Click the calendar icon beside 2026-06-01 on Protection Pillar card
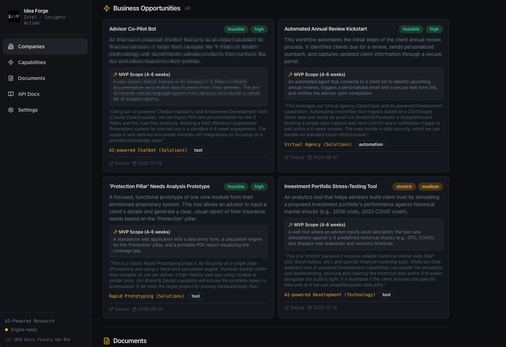 click(134, 309)
